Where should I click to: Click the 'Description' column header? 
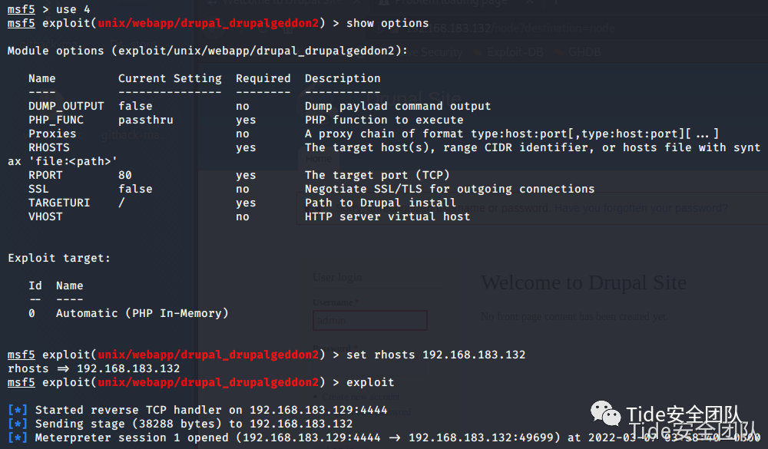343,78
